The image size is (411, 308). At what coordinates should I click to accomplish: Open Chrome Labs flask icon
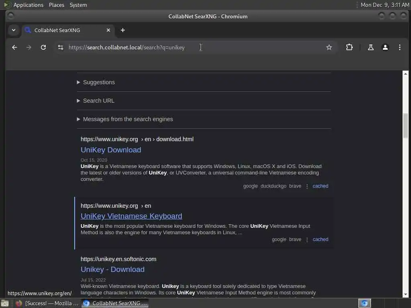click(370, 47)
